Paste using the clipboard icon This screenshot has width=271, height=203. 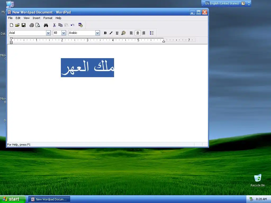[66, 25]
